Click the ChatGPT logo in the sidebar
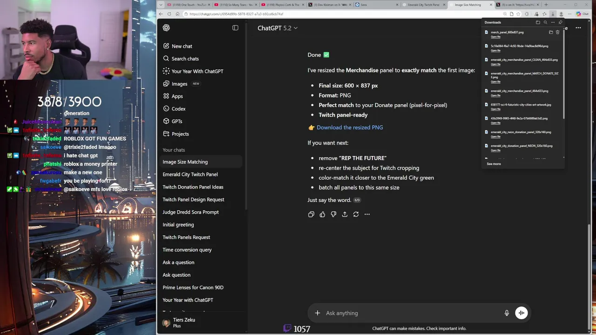The image size is (596, 335). click(166, 28)
